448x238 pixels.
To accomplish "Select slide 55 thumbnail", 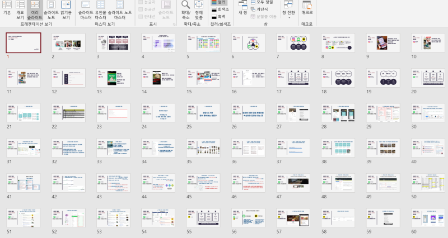I will [203, 218].
